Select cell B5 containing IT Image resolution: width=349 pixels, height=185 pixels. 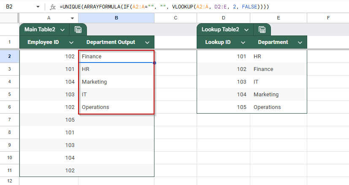pos(116,95)
